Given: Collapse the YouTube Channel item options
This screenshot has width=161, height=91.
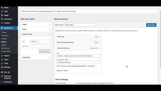Looking at the screenshot, I should pyautogui.click(x=100, y=48).
